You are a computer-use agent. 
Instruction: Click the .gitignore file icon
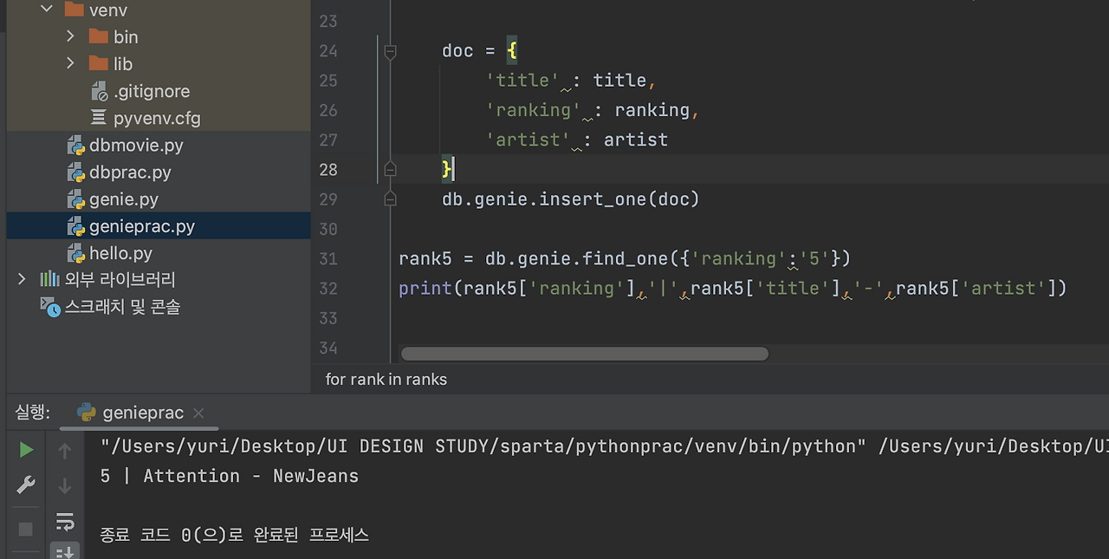point(99,91)
